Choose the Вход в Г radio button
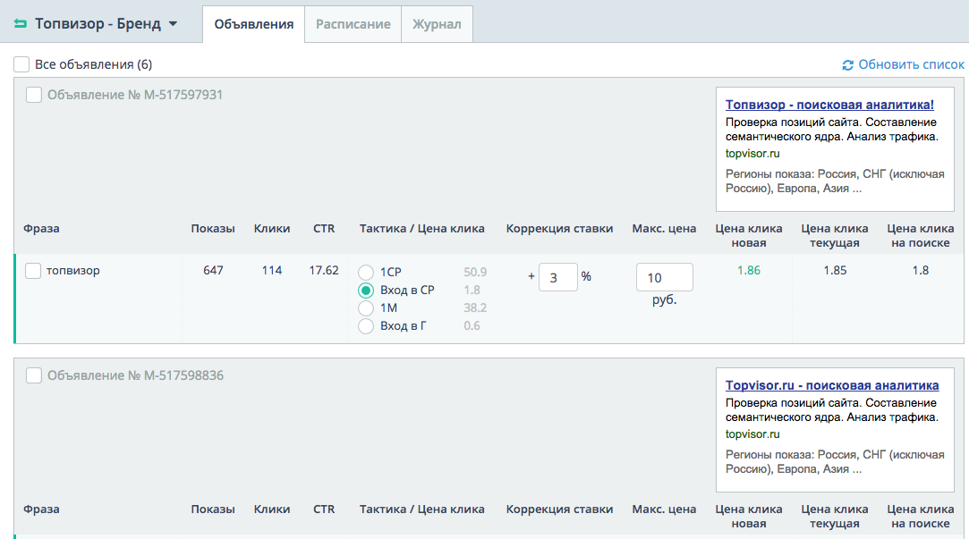Viewport: 969px width, 539px height. (x=366, y=326)
